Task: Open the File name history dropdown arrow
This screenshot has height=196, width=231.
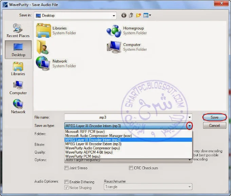Action: click(190, 117)
